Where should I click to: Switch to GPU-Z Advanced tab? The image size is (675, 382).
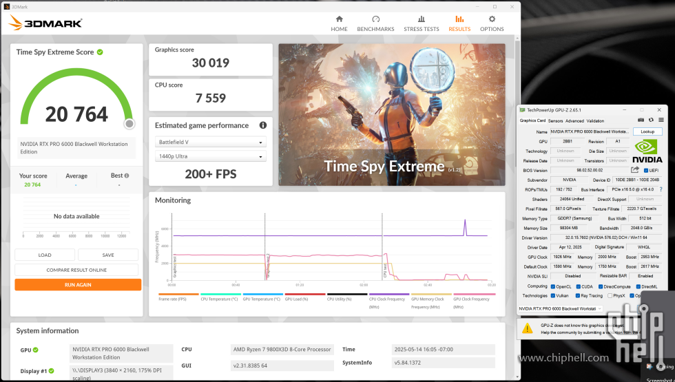click(574, 121)
